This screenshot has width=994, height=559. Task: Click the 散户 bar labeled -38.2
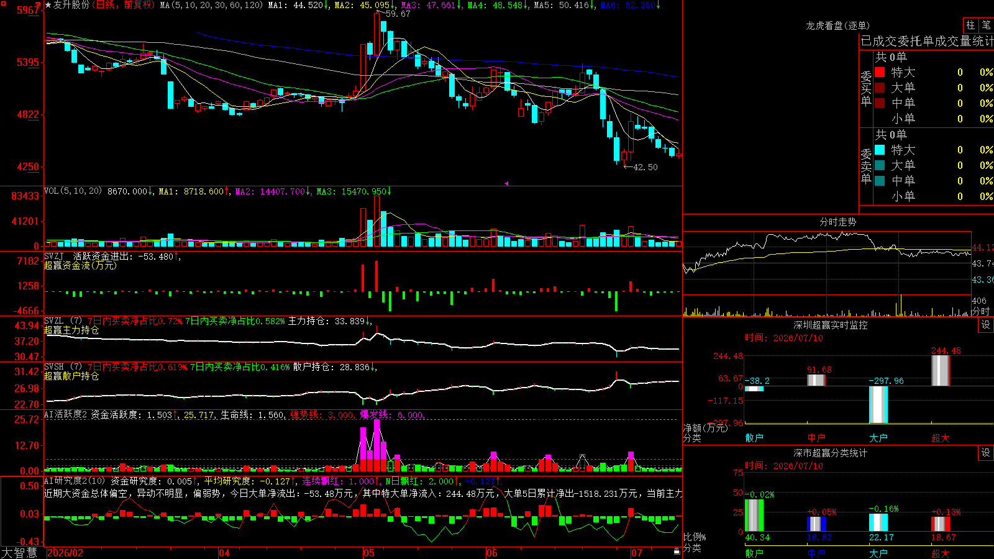point(754,389)
